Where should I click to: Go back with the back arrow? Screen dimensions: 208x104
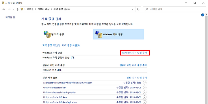click(3, 9)
